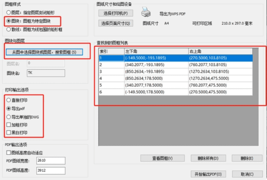
Task: Click the PDF图纸宽度 input field
Action: [x=51, y=160]
